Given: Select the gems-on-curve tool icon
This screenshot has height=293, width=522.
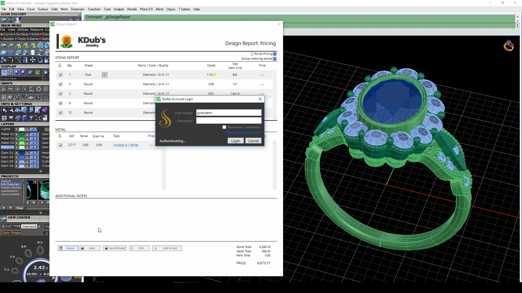Looking at the screenshot, I should (x=11, y=45).
